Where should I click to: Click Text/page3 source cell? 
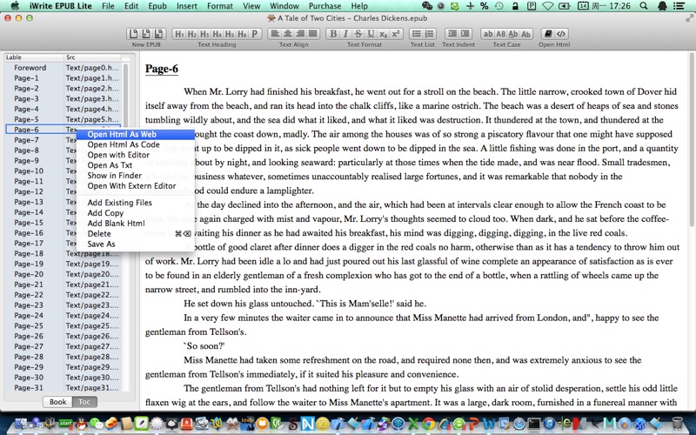point(92,98)
